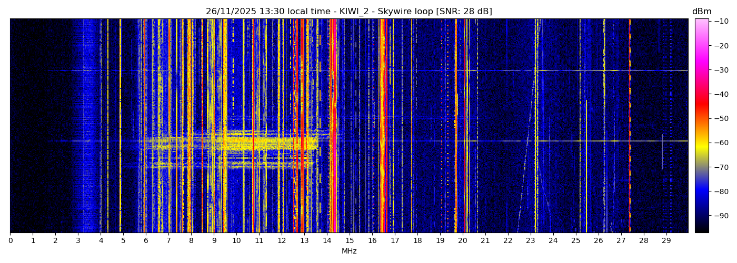
Task: Click the 20 MHz frequency axis tick label
Action: pyautogui.click(x=462, y=241)
